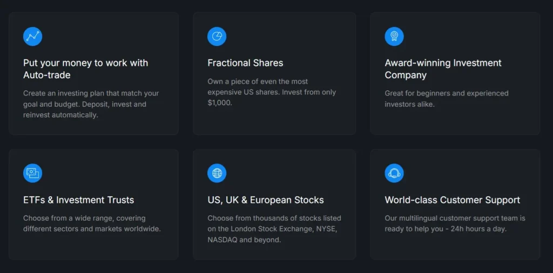
Task: Click the multilingual support team description
Action: click(x=455, y=219)
